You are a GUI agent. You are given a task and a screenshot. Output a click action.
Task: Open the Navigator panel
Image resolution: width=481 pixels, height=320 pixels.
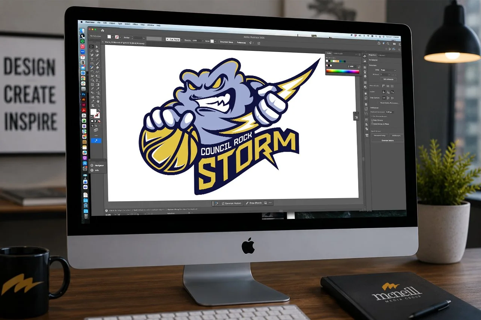[98, 165]
